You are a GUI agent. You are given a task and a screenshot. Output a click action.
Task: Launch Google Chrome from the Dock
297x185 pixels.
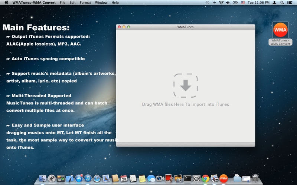(x=206, y=178)
